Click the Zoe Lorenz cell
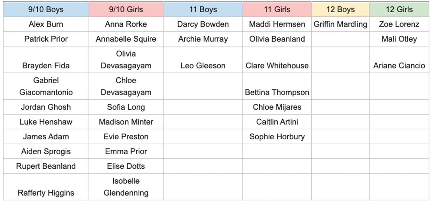Viewport: 431px width, 202px height. [x=399, y=24]
